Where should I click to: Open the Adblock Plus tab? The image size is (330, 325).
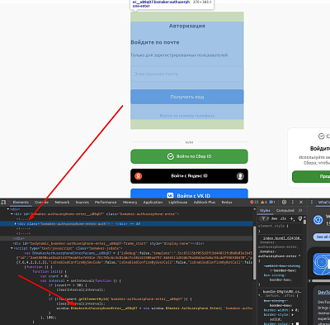(205, 203)
